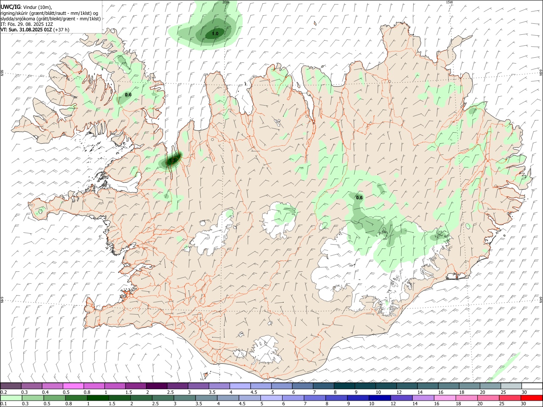Click the 1.0 contour label north of Iceland

click(x=215, y=33)
